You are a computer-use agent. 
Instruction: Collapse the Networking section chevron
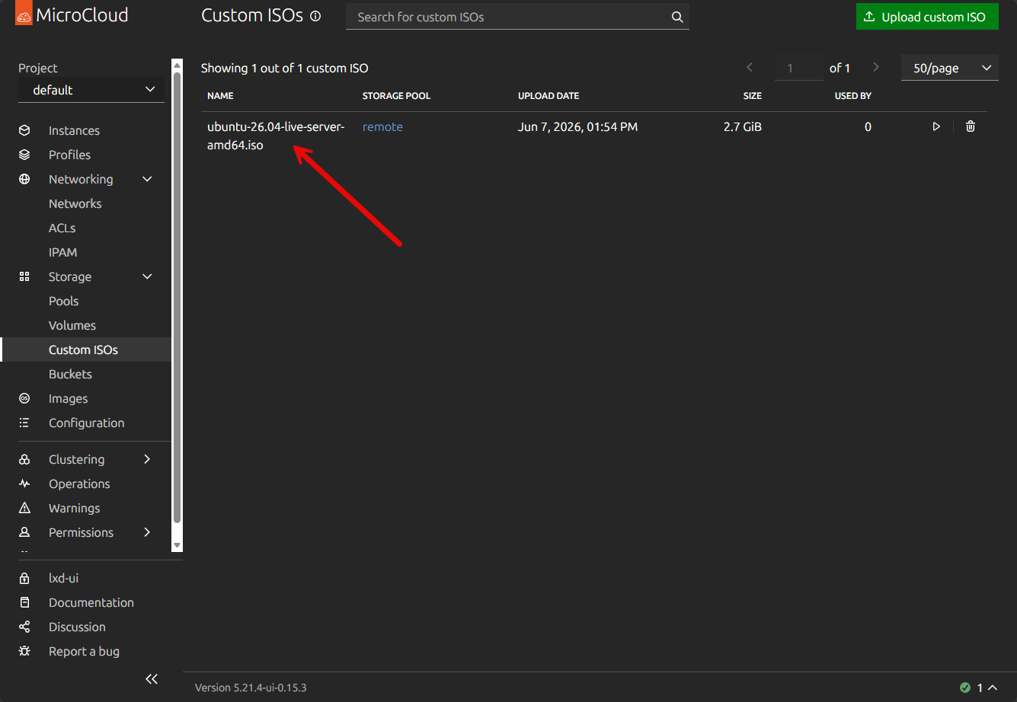[x=148, y=179]
